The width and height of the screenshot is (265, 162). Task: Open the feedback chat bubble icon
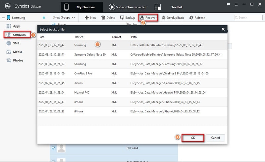[x=228, y=4]
